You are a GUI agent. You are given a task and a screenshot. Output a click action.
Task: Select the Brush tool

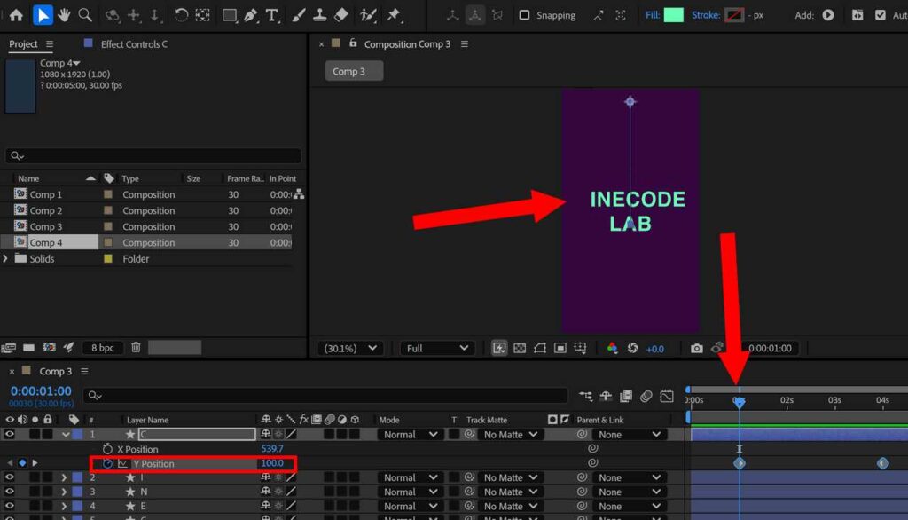click(x=298, y=15)
